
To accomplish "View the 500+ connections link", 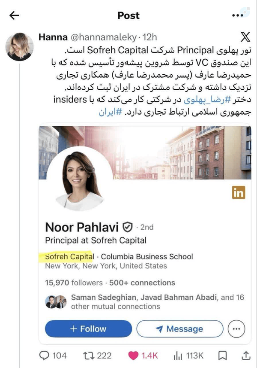I will 142,283.
